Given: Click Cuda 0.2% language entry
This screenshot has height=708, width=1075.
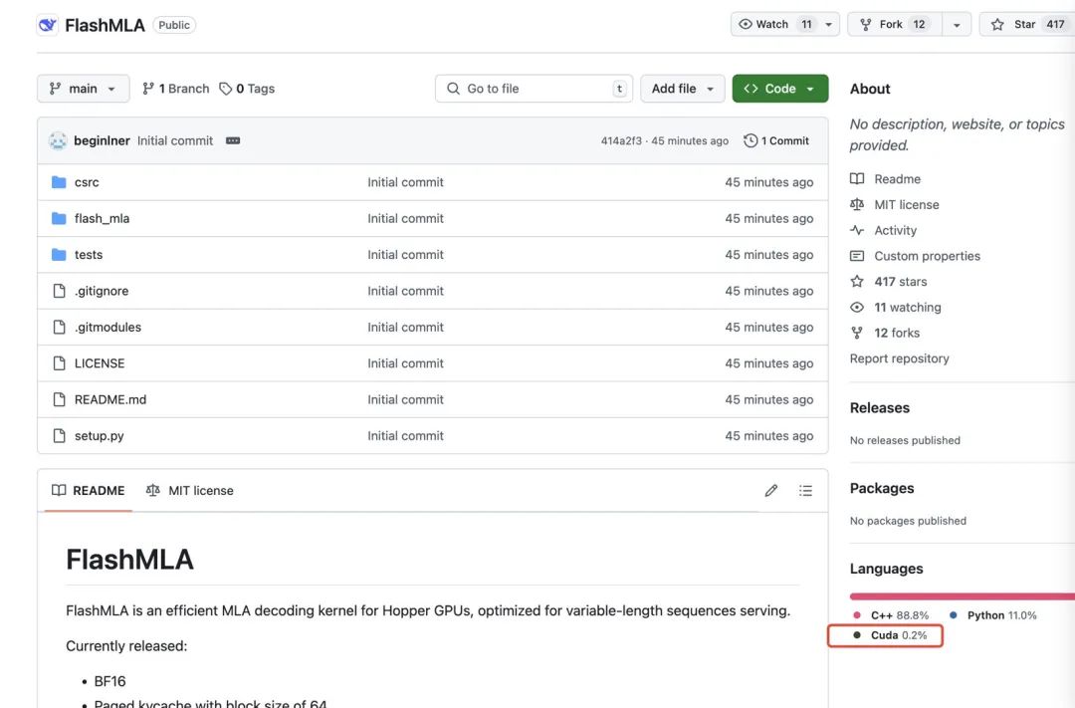Looking at the screenshot, I should pos(890,635).
